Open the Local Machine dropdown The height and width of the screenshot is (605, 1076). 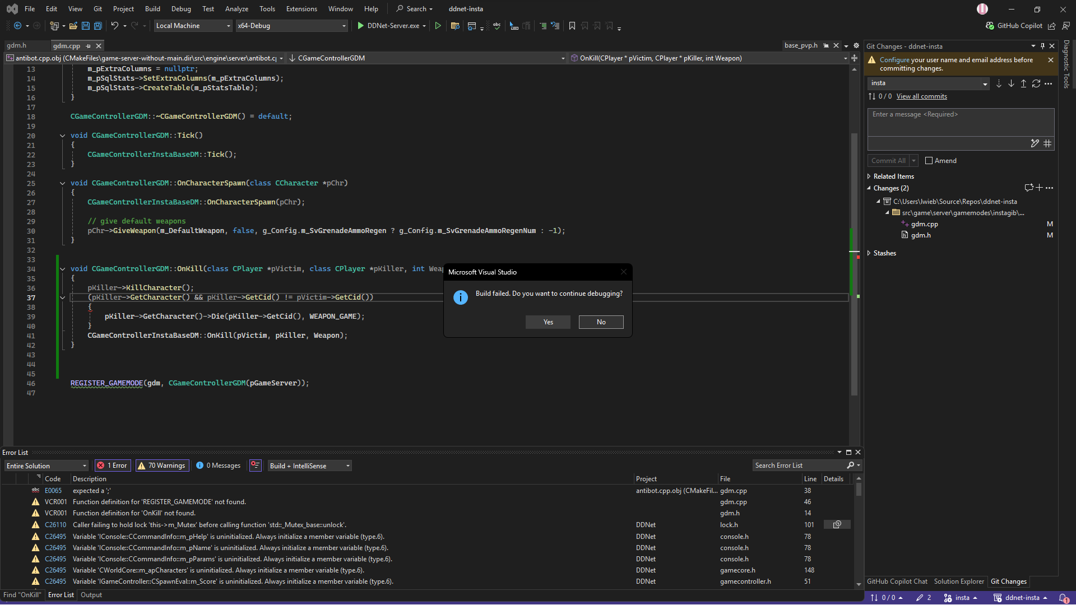193,26
